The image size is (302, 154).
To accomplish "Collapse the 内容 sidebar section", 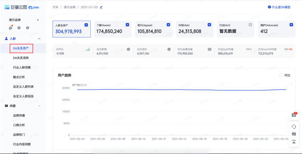I will click(x=39, y=106).
